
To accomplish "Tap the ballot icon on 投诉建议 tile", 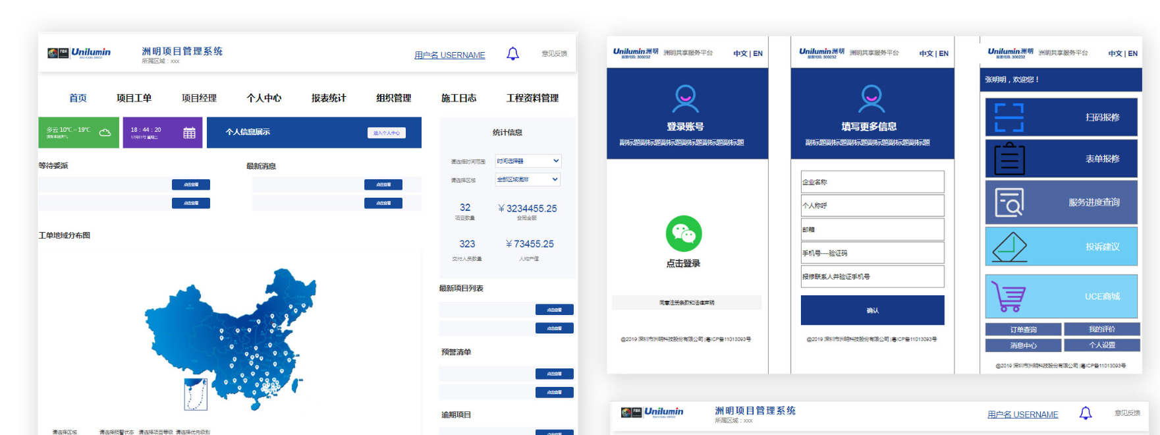I will pyautogui.click(x=1010, y=247).
